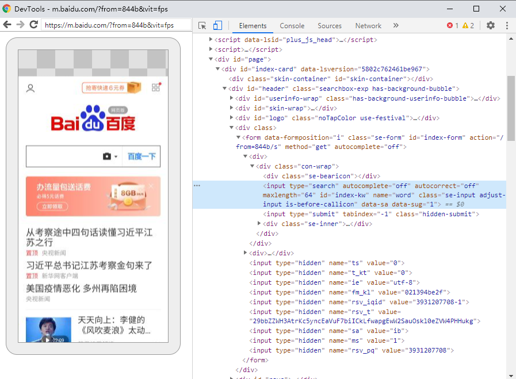Open the grid menu icon on Baidu page

(156, 87)
